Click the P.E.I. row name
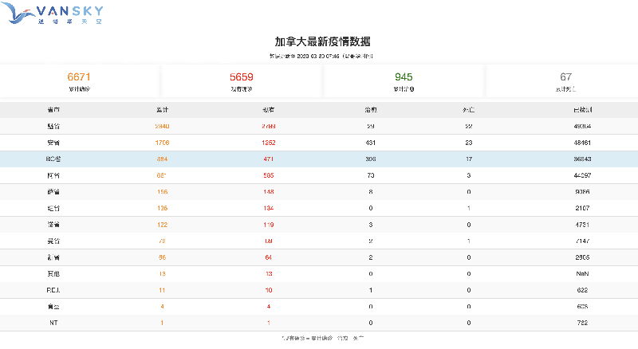This screenshot has height=349, width=638. tap(53, 290)
